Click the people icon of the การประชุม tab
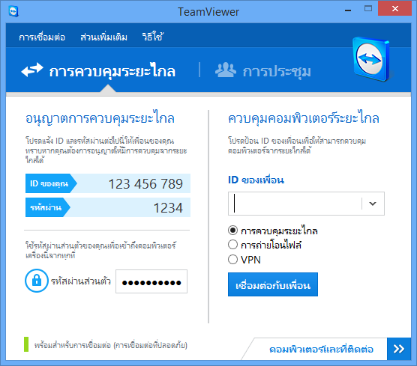 point(226,70)
